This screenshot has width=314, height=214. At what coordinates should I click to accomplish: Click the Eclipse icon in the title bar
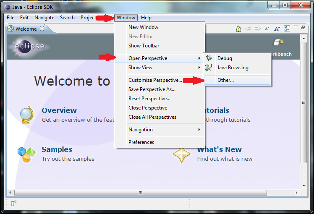[7, 7]
